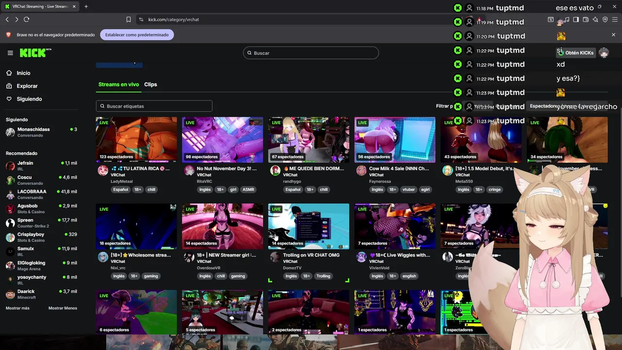Image resolution: width=622 pixels, height=350 pixels.
Task: Click the cringe tag under Melia559
Action: pyautogui.click(x=495, y=190)
